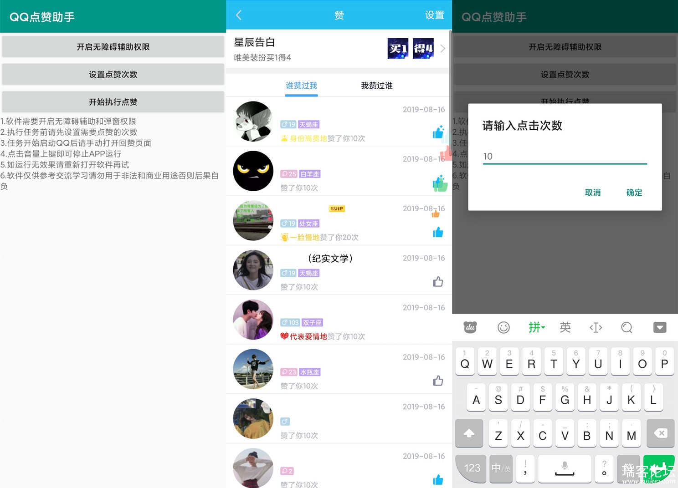Tap thumbs-up on the 水瓶座 user row
Image resolution: width=678 pixels, height=488 pixels.
(x=438, y=381)
